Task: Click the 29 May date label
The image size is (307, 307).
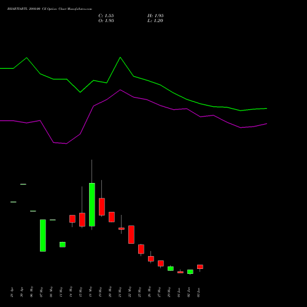Action: (x=169, y=292)
